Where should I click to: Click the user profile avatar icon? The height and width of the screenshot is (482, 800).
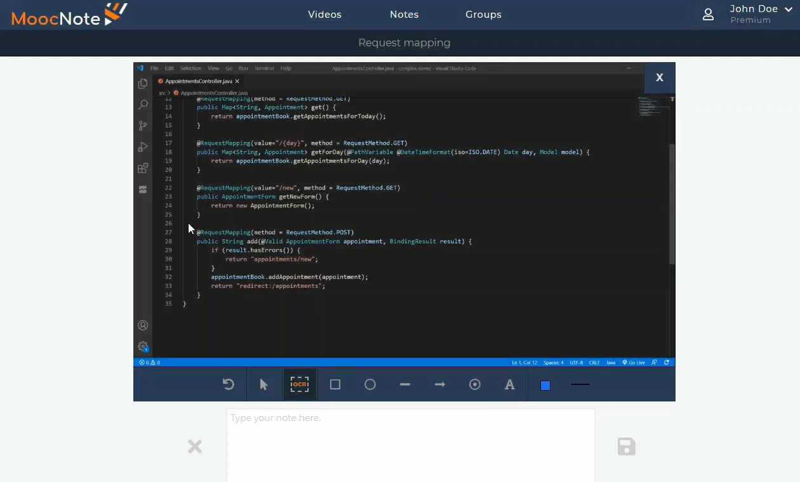click(x=709, y=15)
